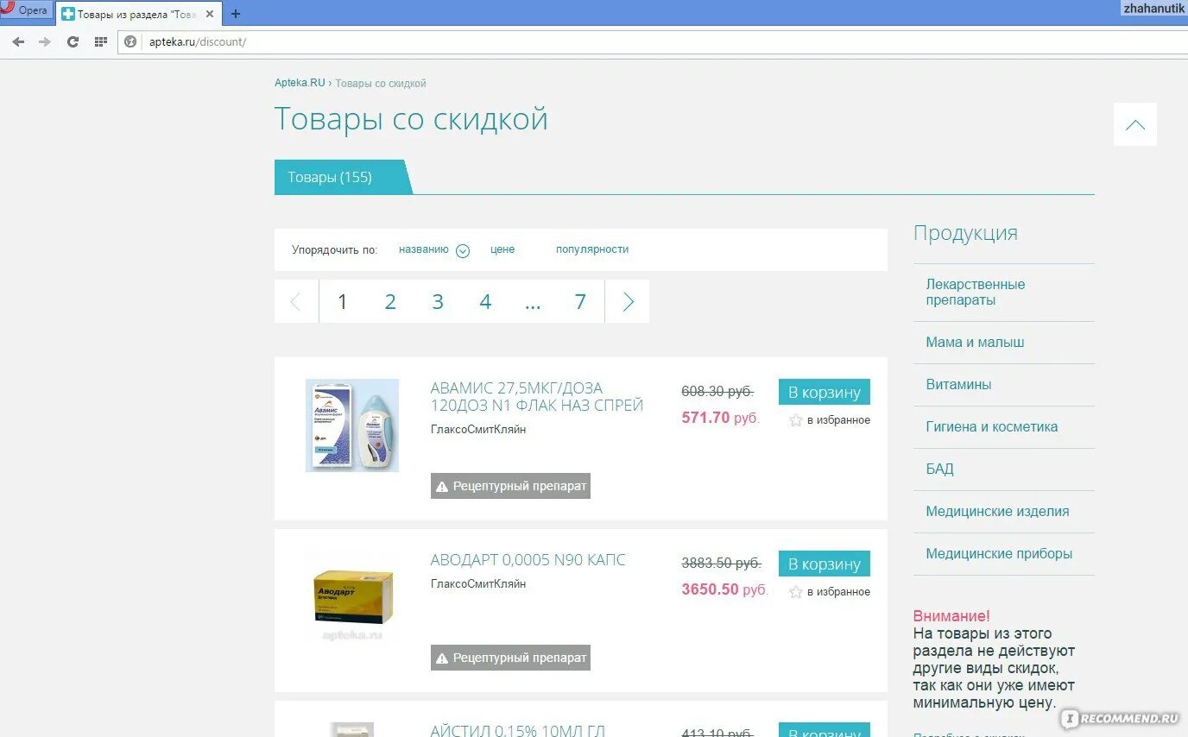This screenshot has height=737, width=1188.
Task: Select pagination page 1
Action: 343,301
